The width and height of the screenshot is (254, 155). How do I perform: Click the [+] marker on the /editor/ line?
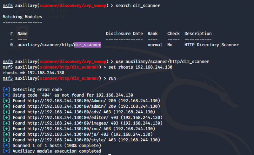[x=6, y=118]
